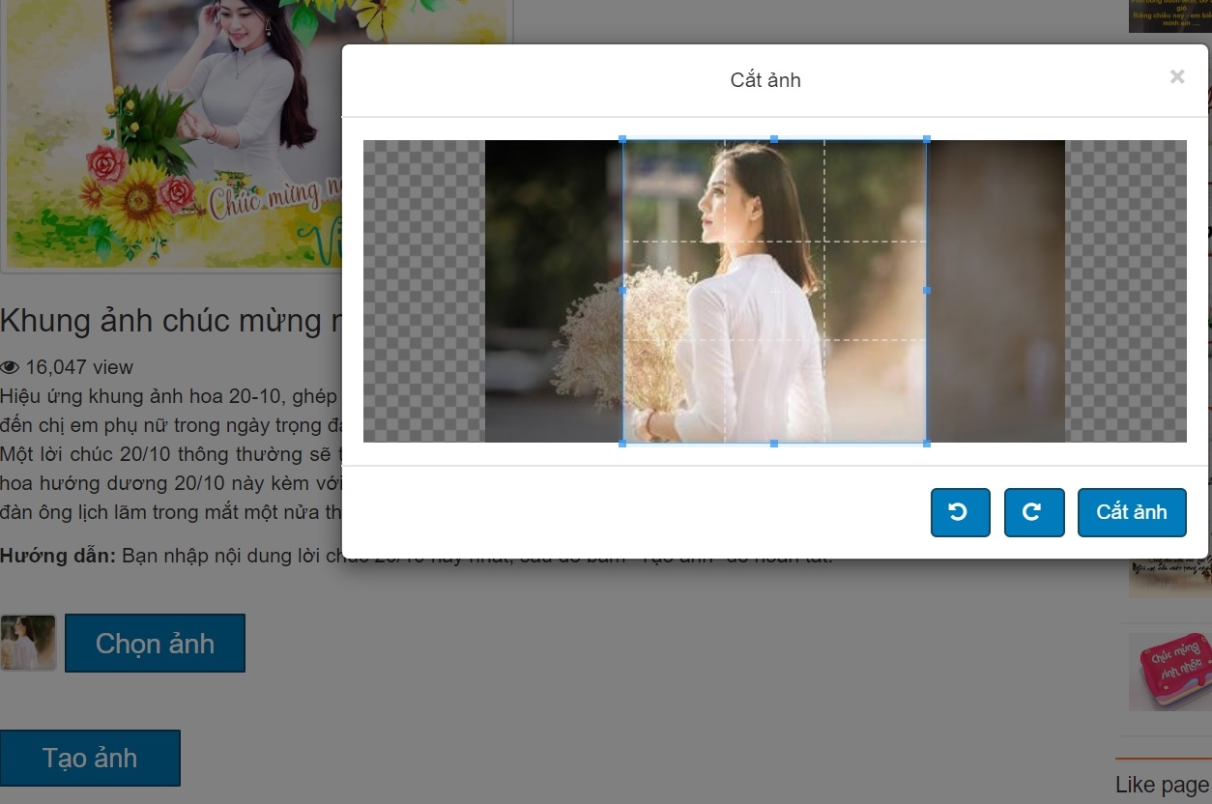Click the top-right crop handle

click(927, 139)
